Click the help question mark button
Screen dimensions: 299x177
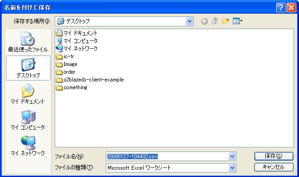(281, 8)
